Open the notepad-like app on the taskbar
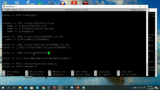 pos(83,88)
